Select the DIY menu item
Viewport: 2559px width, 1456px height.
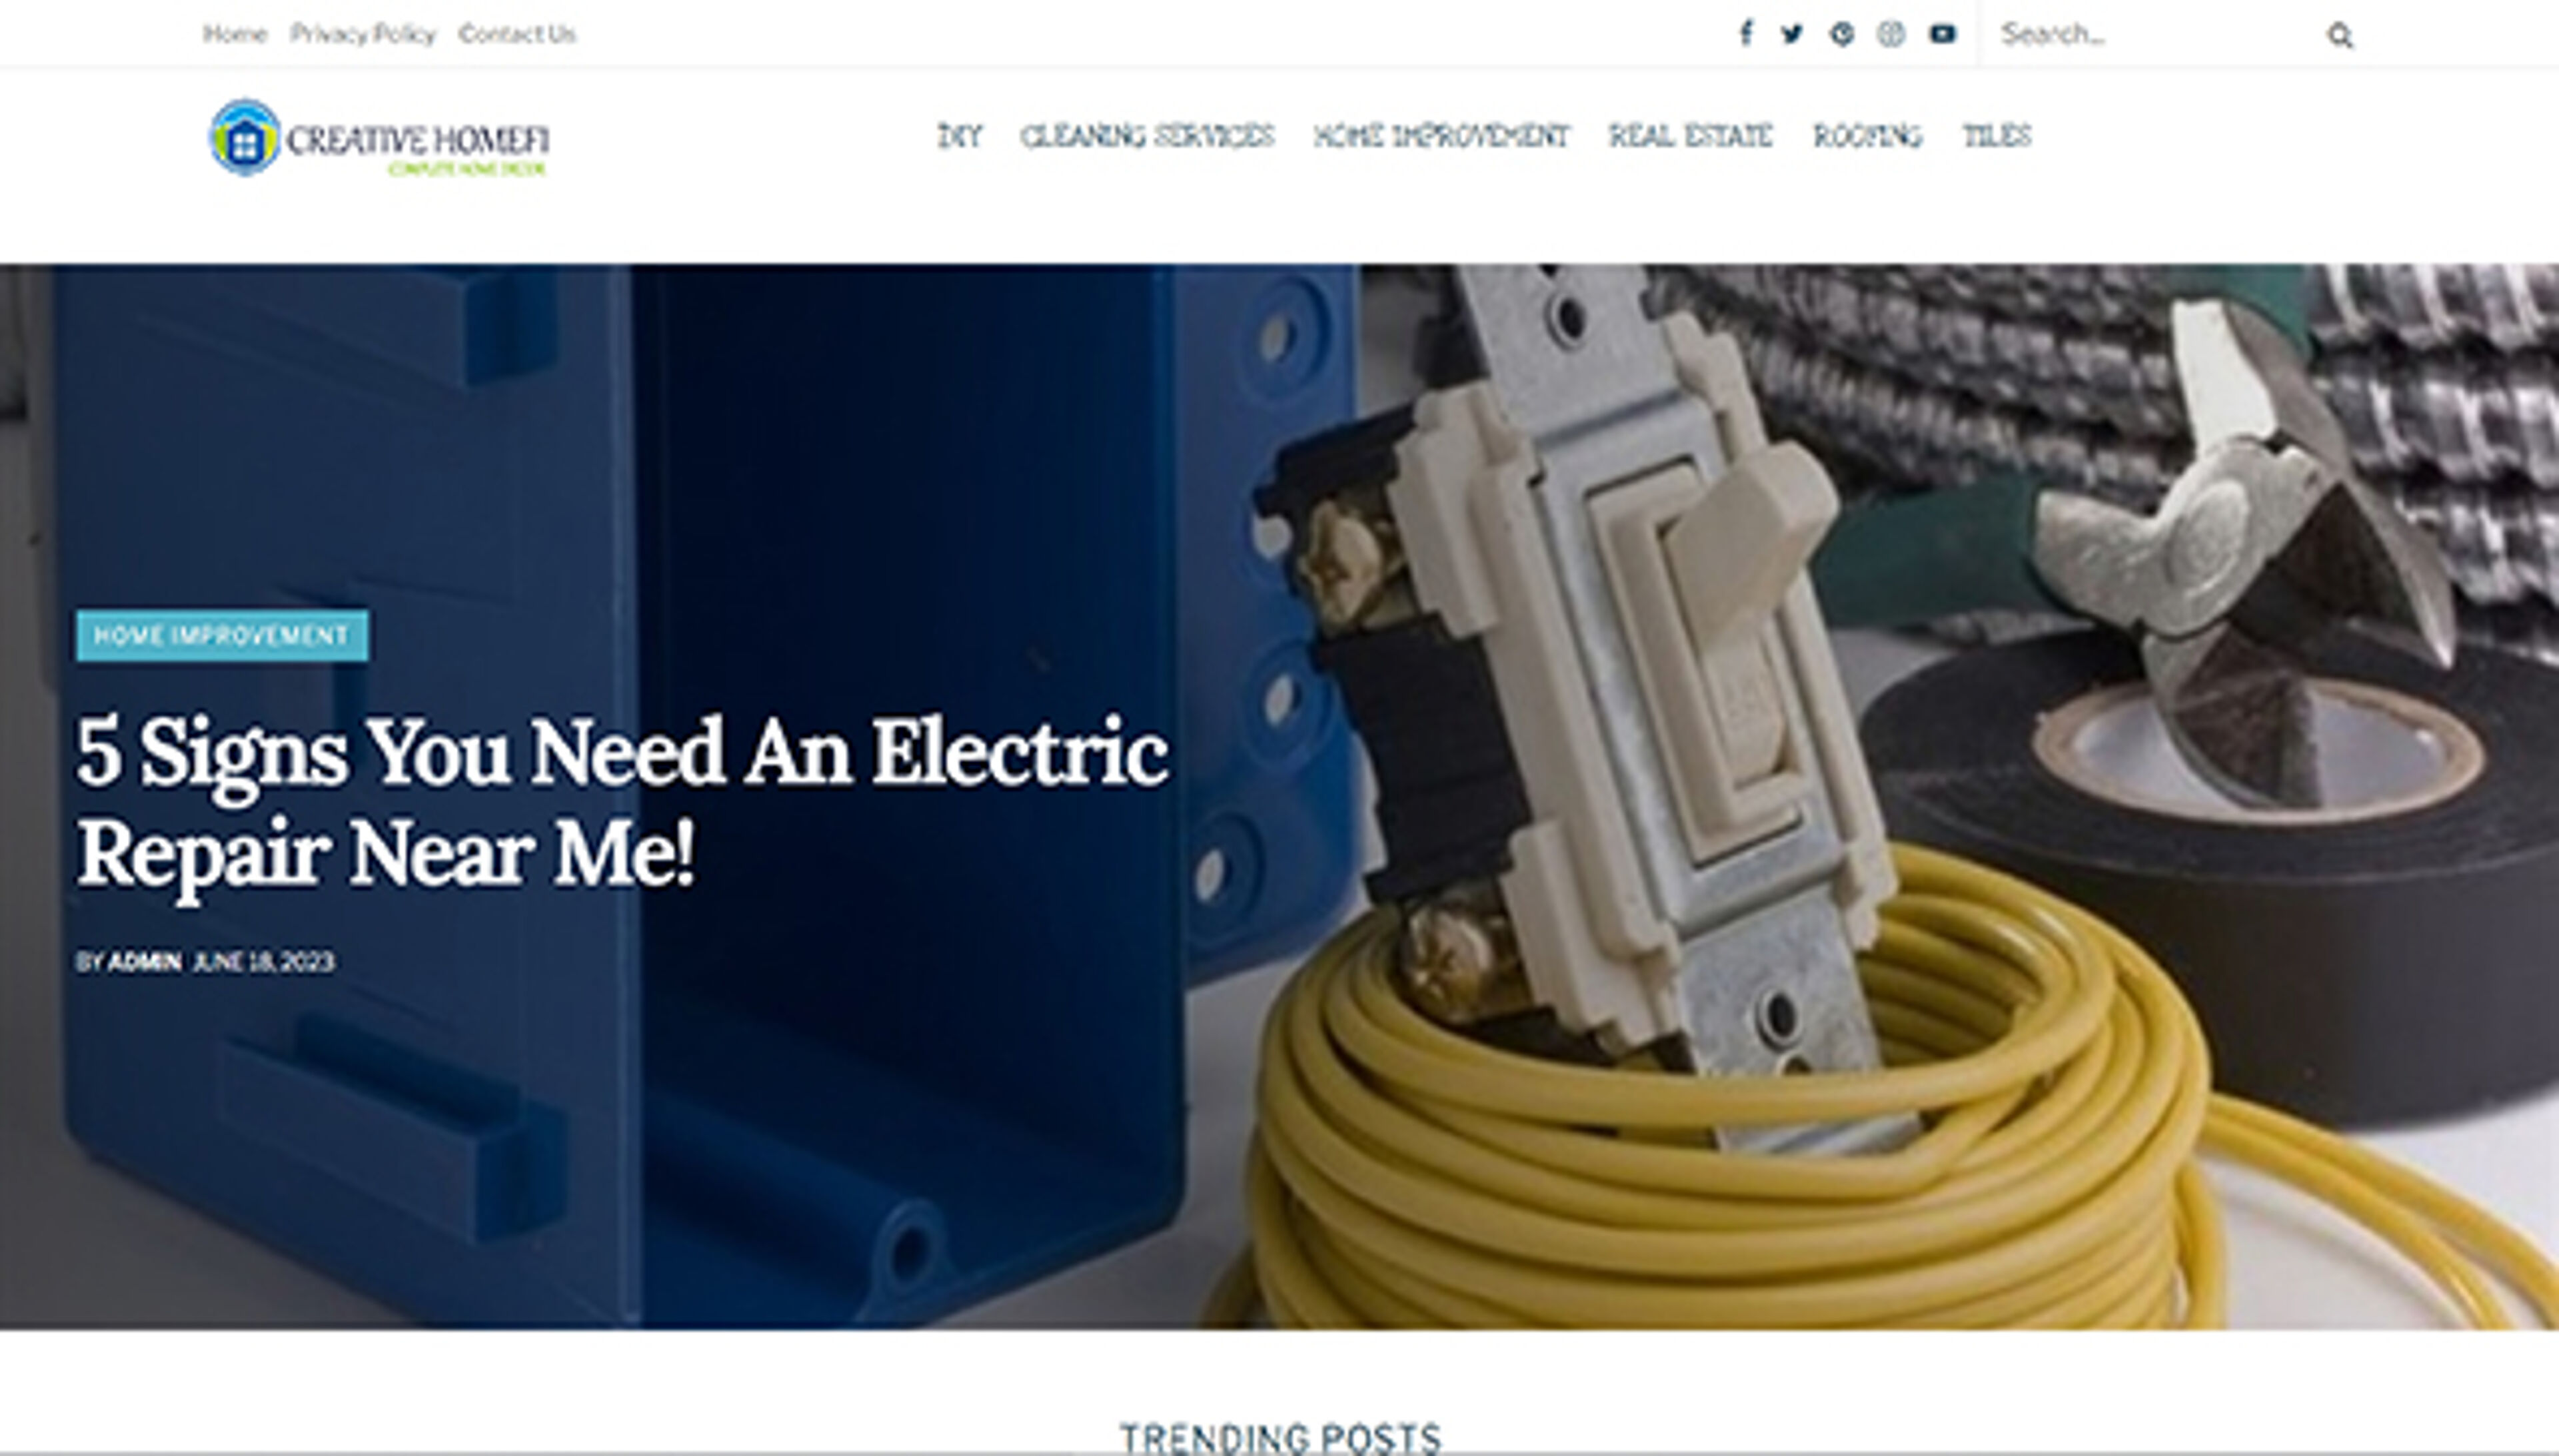[960, 136]
